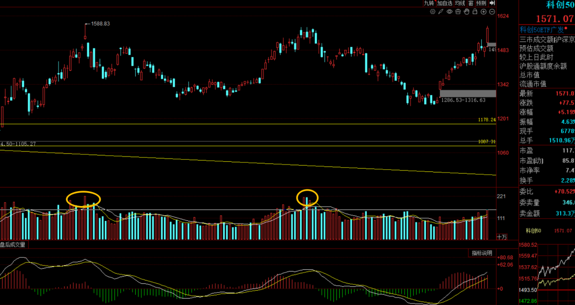Zoom in with plus icon
The width and height of the screenshot is (575, 305).
point(483,12)
